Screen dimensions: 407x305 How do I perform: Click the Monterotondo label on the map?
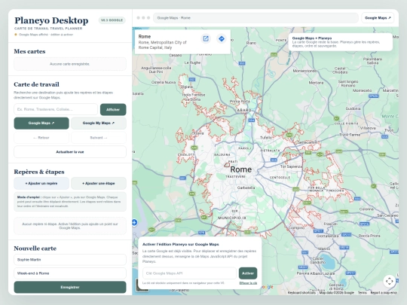(x=304, y=71)
